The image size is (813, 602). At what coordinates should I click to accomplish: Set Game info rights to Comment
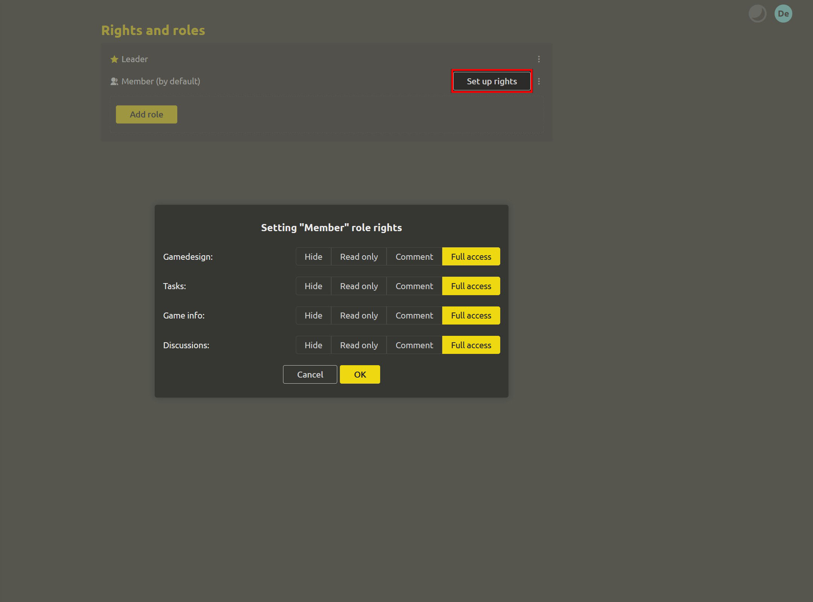point(414,315)
